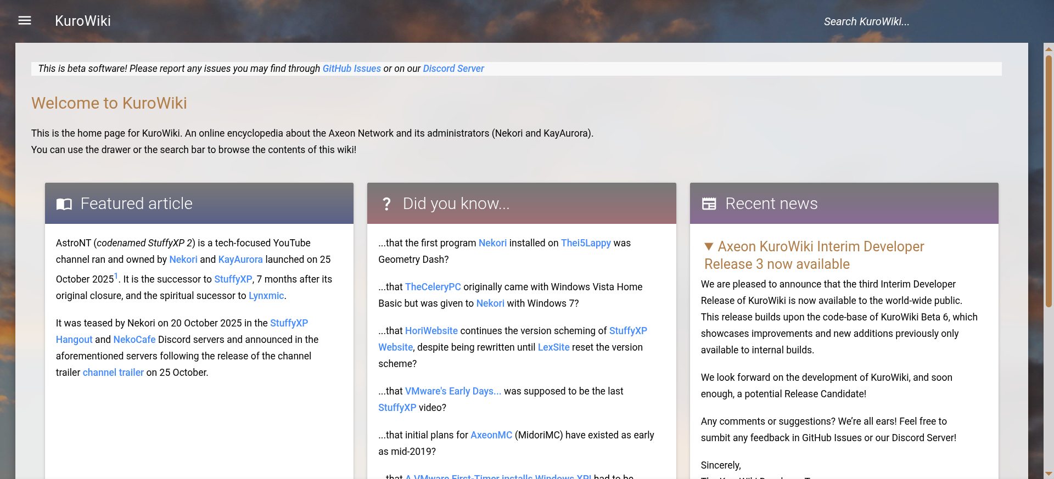The height and width of the screenshot is (479, 1054).
Task: Open the Thei5Lappy article
Action: coord(585,243)
